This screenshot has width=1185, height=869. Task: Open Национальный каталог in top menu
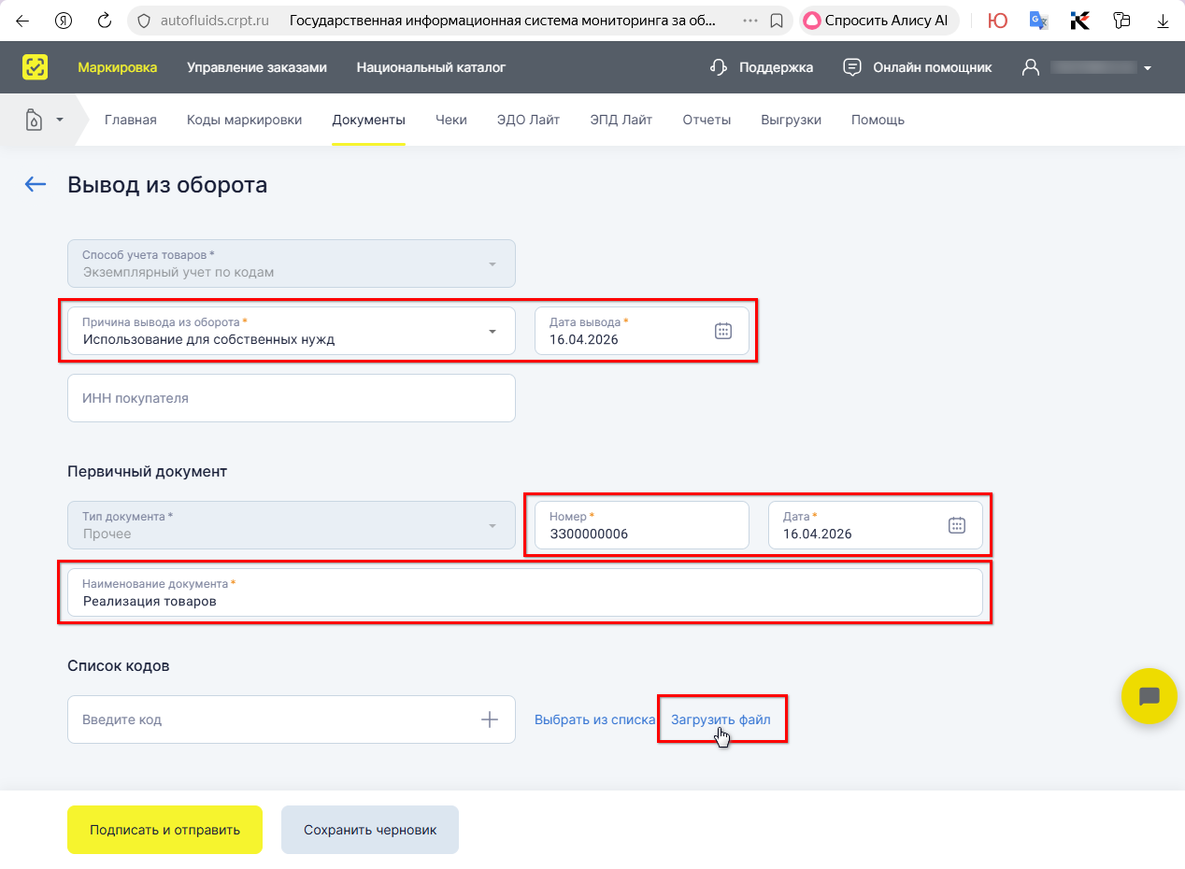[x=431, y=67]
